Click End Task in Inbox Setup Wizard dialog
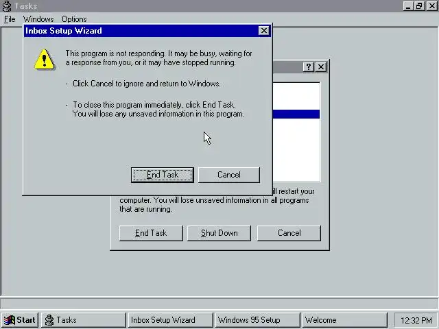The width and height of the screenshot is (439, 329). pyautogui.click(x=163, y=175)
